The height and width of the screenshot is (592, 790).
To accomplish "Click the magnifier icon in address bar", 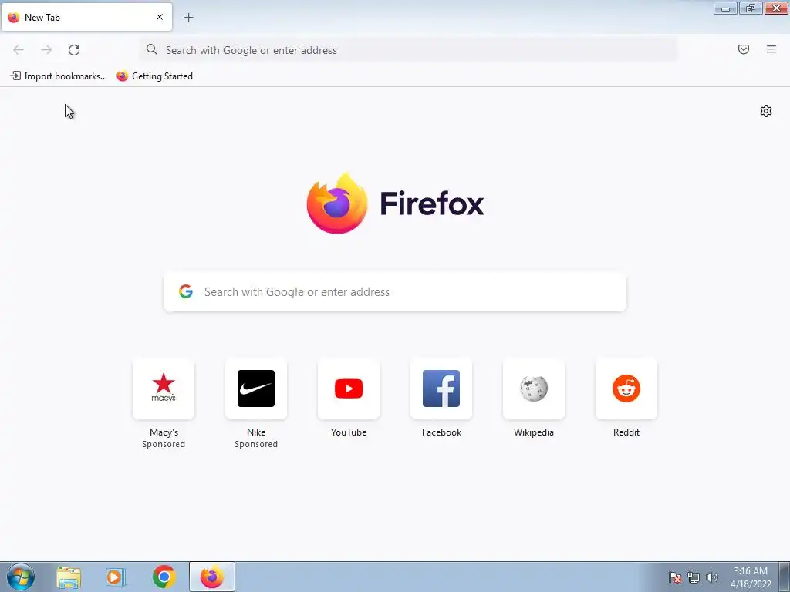I will click(152, 49).
